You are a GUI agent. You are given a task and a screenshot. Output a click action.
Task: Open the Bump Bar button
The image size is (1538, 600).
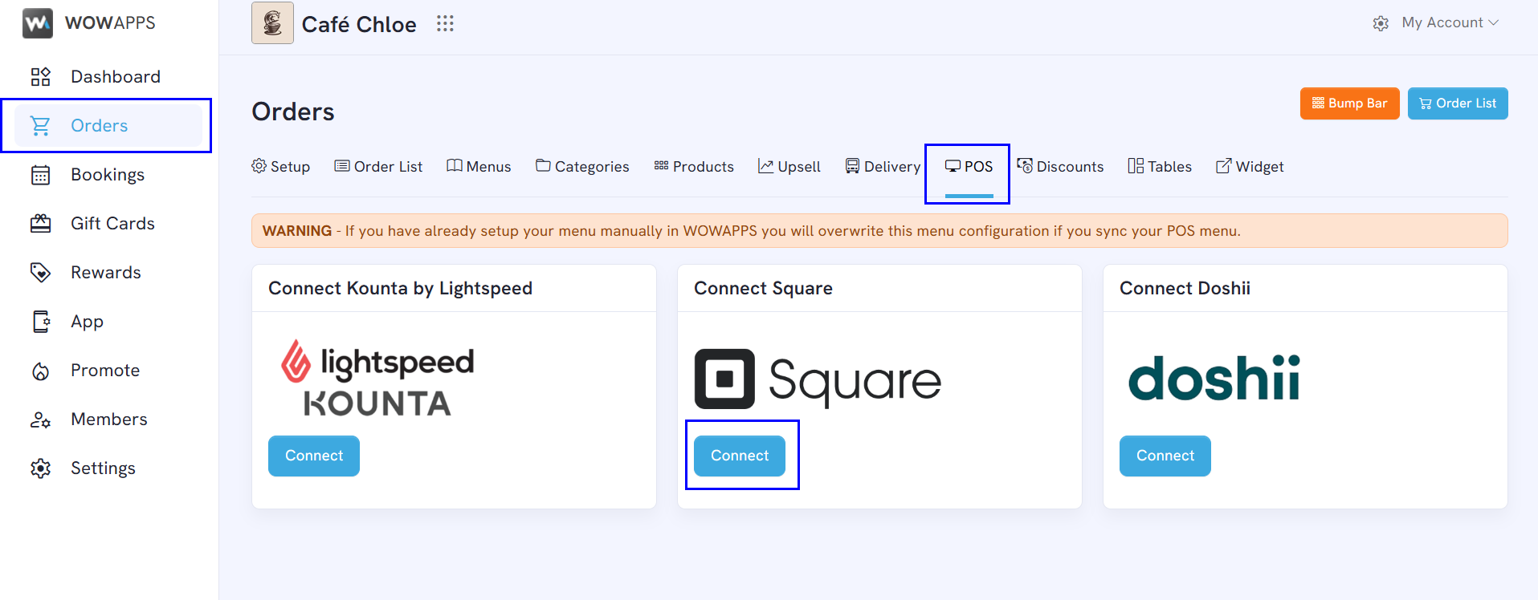tap(1349, 103)
